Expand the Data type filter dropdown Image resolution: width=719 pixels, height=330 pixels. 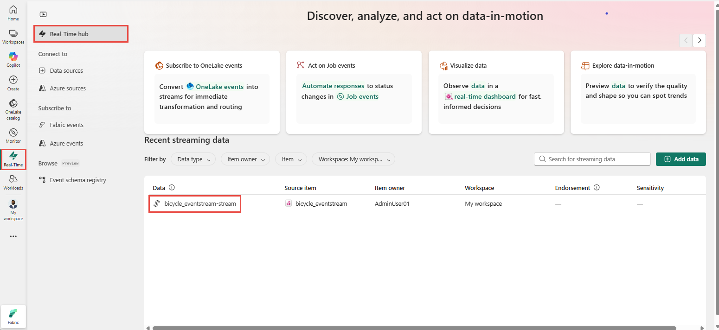(193, 159)
